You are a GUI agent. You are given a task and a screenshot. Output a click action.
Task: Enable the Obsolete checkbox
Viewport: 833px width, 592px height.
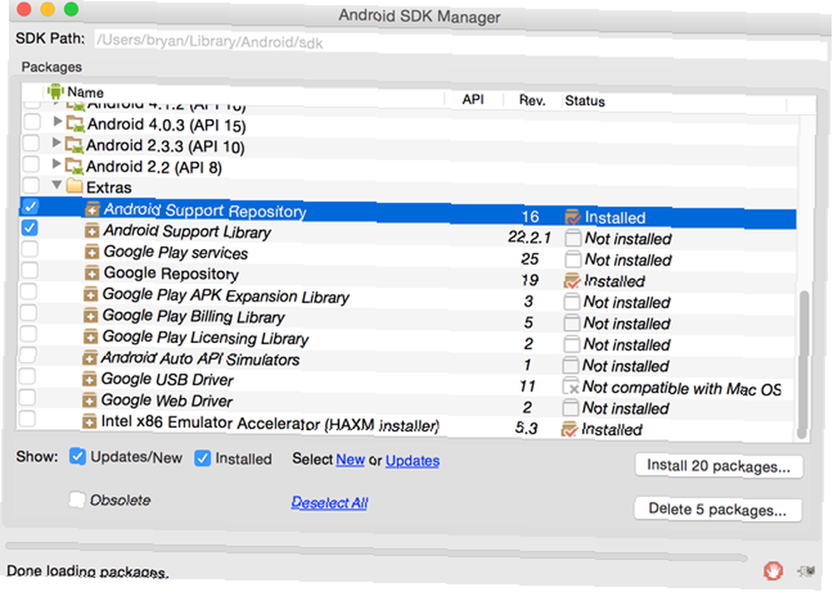point(77,499)
